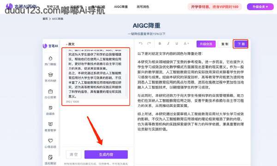
Task: Click in the first paragraph of the result text
Action: click(191, 74)
